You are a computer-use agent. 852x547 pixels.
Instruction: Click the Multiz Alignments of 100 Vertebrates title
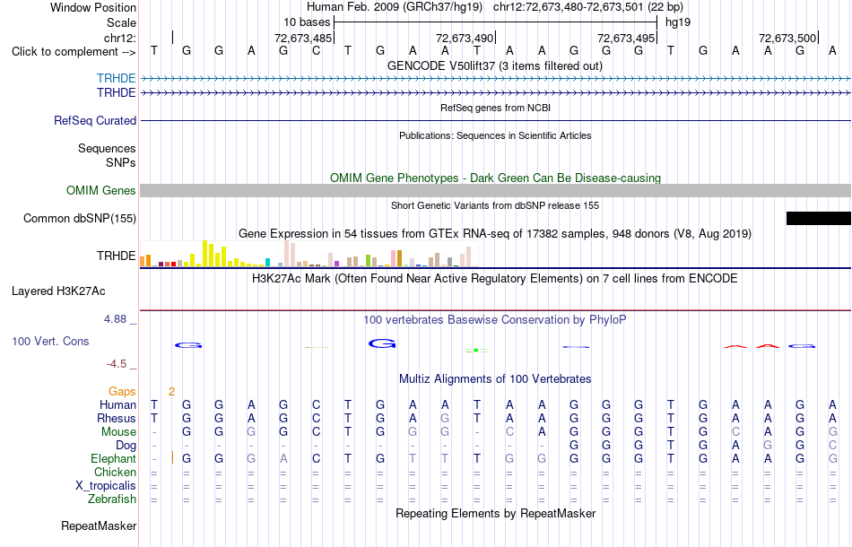tap(495, 379)
